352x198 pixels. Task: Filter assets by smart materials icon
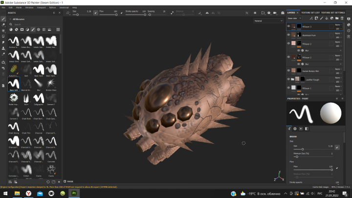coord(17,29)
